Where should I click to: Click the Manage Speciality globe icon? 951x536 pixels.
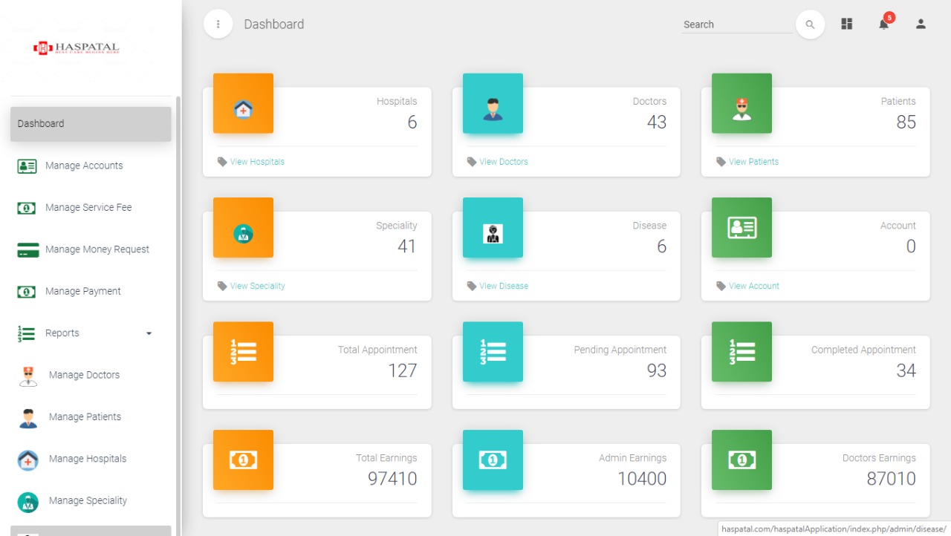pos(27,501)
